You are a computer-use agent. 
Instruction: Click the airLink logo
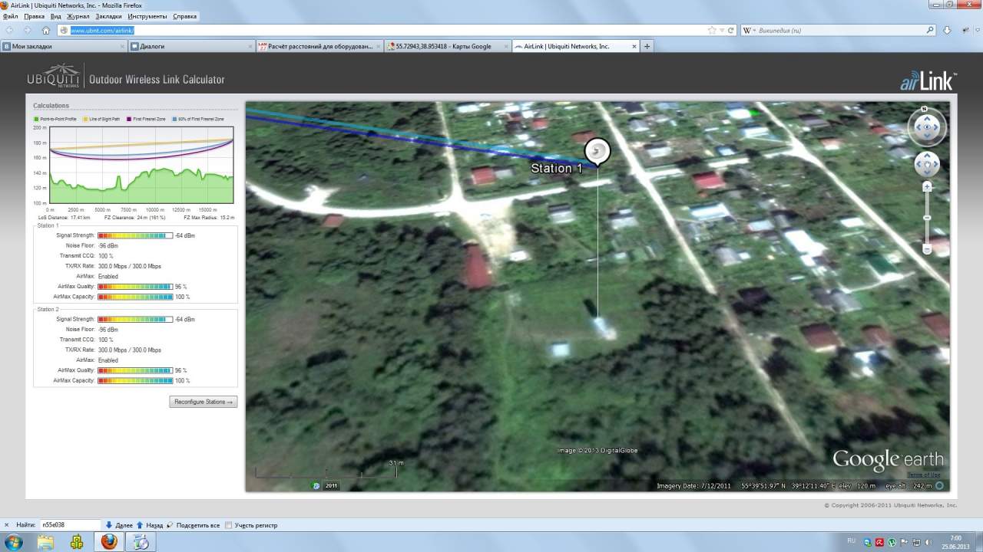pos(928,80)
